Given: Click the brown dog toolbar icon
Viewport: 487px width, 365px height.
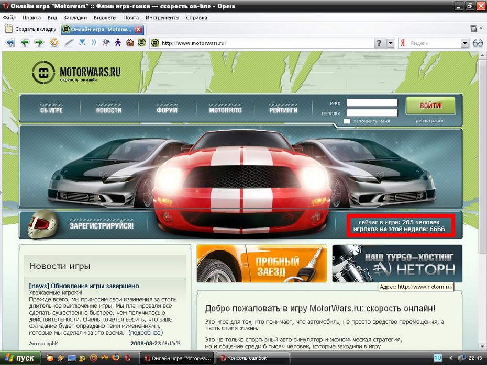Looking at the screenshot, I should pyautogui.click(x=130, y=42).
